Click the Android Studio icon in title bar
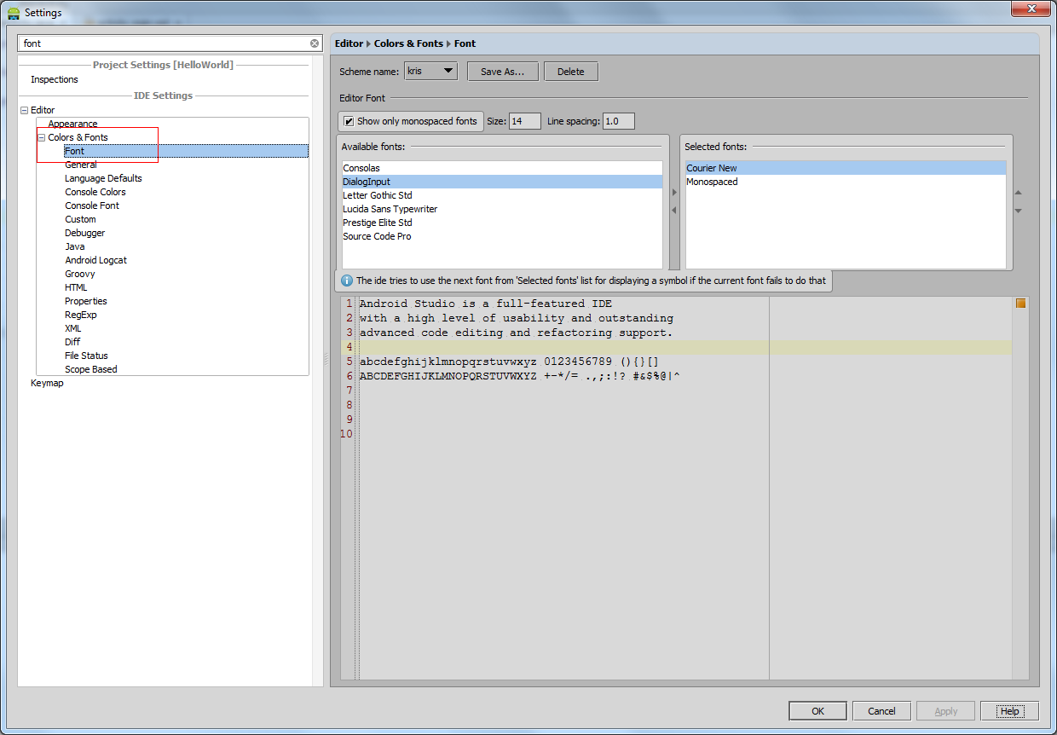Image resolution: width=1057 pixels, height=735 pixels. (14, 13)
